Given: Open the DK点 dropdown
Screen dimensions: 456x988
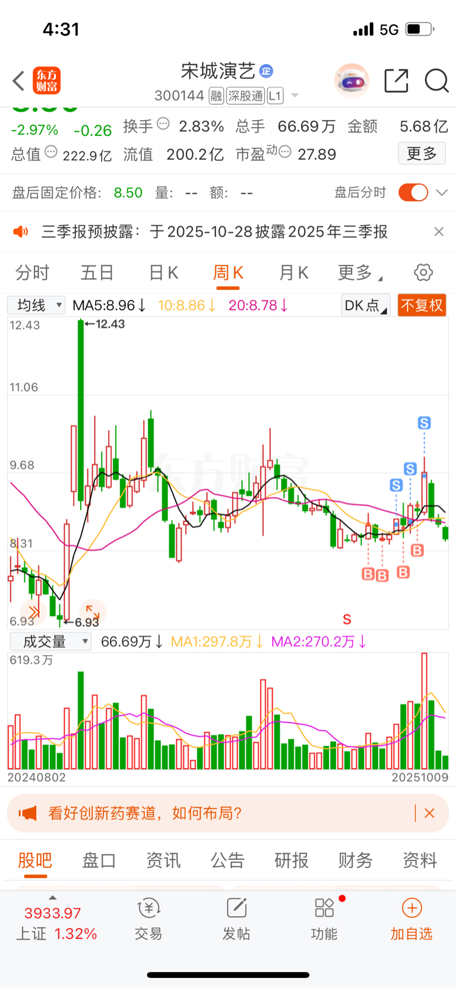Looking at the screenshot, I should (x=366, y=305).
